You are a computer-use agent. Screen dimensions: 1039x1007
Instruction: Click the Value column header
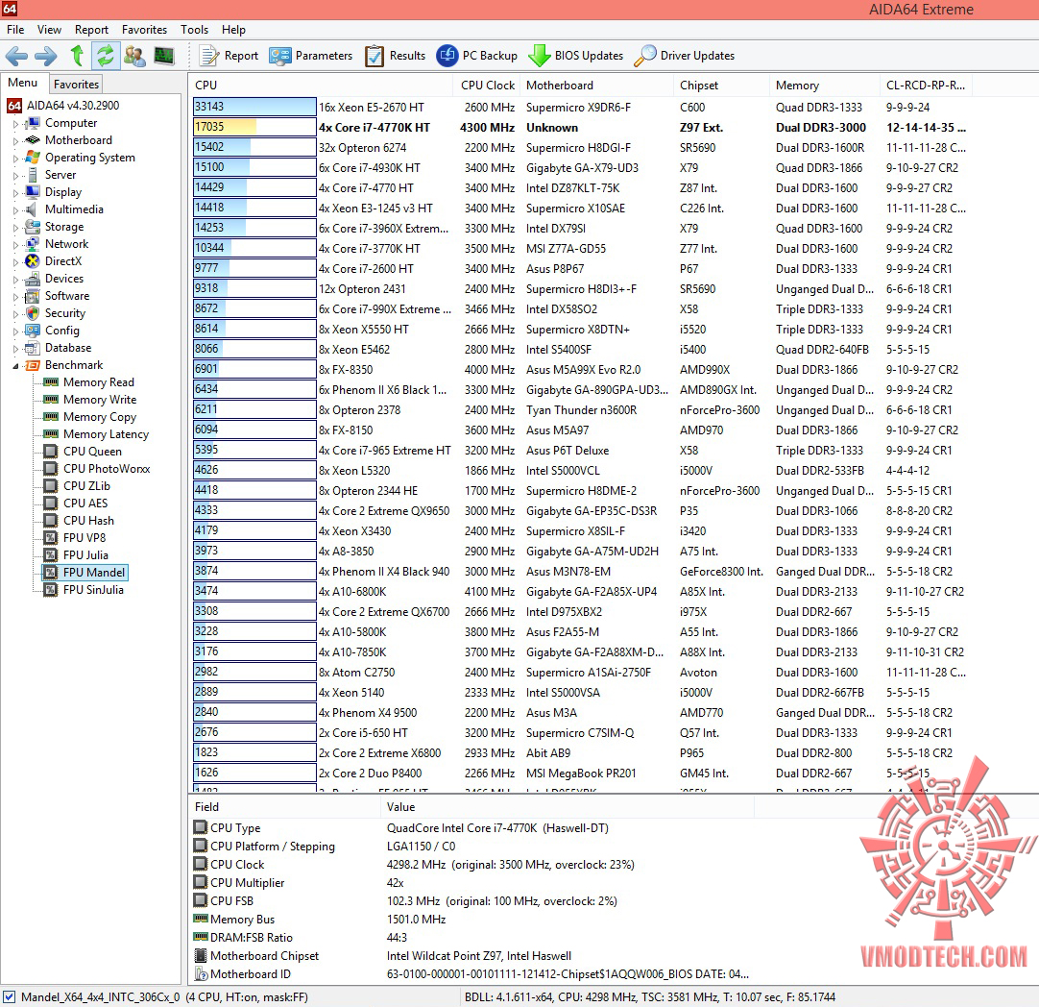pyautogui.click(x=568, y=807)
